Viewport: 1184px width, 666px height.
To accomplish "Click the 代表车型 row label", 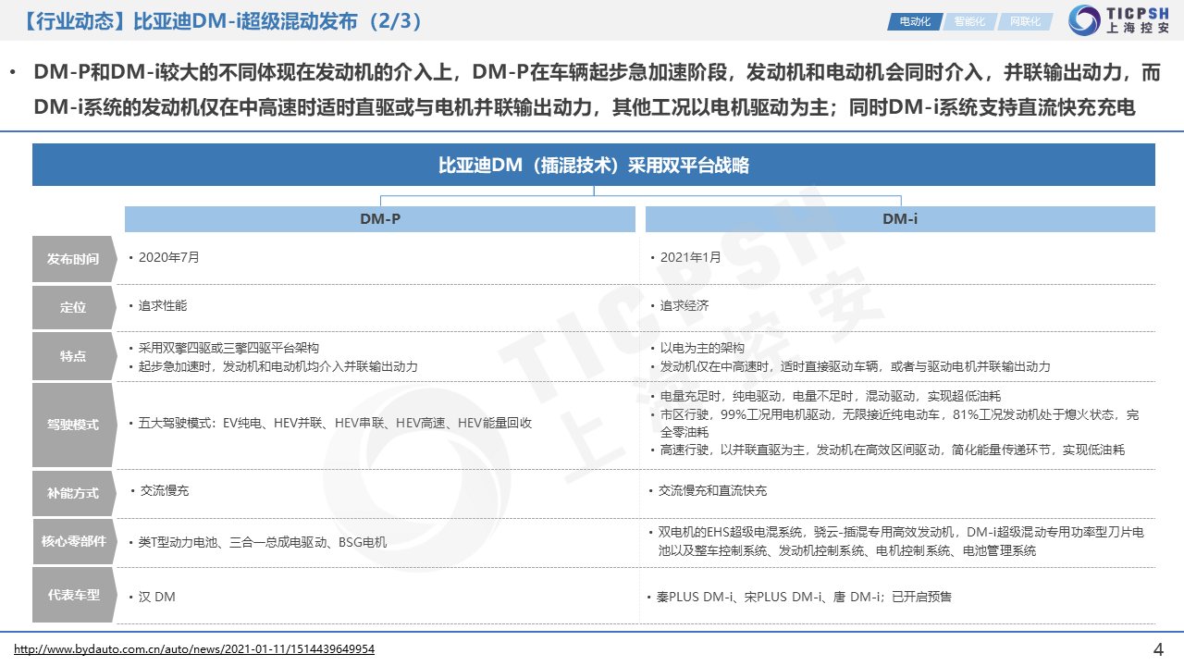I will point(73,595).
